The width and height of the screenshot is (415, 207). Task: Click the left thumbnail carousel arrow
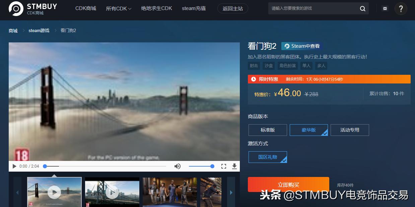tap(17, 192)
